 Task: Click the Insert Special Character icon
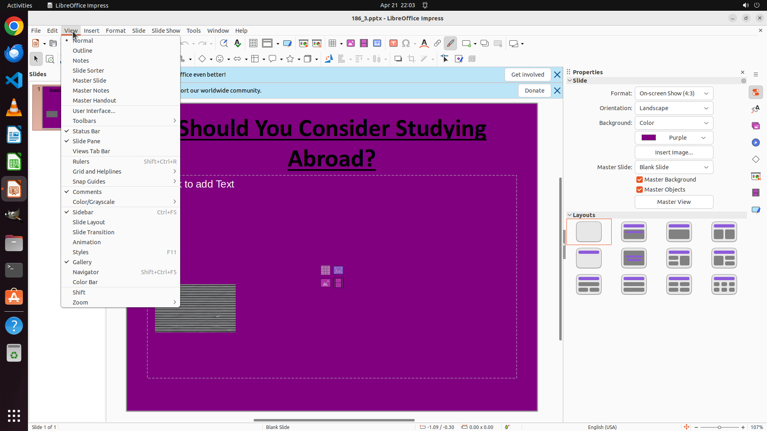pyautogui.click(x=406, y=43)
